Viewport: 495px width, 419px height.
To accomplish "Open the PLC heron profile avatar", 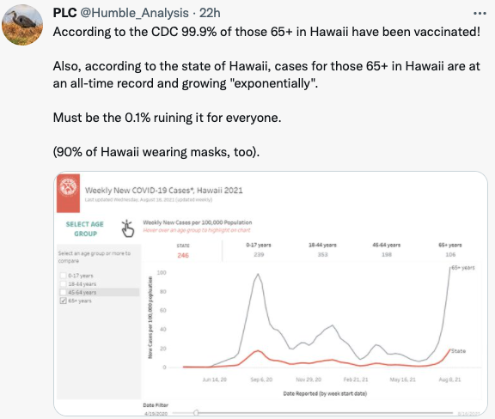I will coord(22,25).
